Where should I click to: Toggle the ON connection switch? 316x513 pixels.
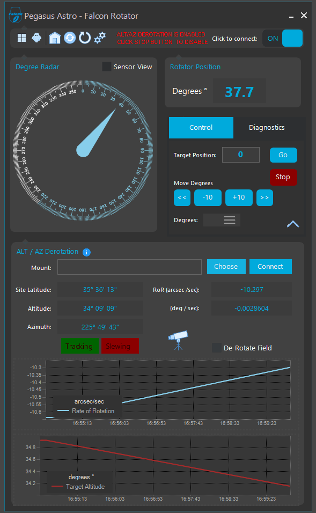(x=283, y=38)
